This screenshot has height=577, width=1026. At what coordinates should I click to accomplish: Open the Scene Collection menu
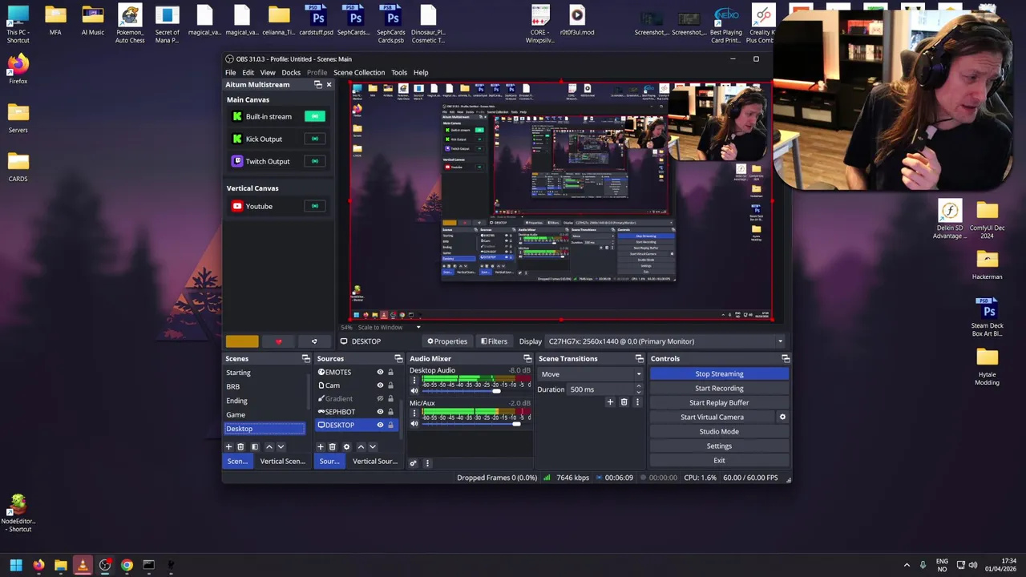tap(359, 72)
